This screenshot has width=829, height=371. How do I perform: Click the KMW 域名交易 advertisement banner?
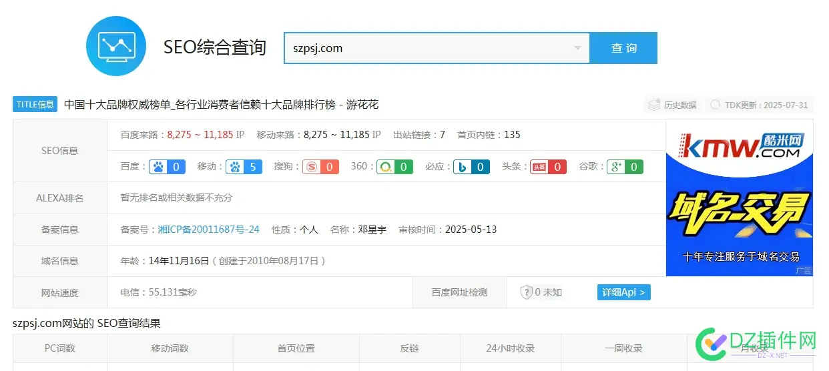[x=740, y=198]
